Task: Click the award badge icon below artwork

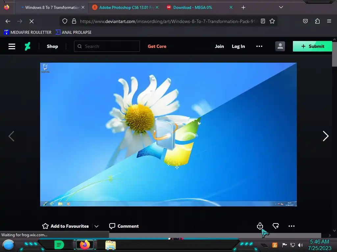Action: (x=260, y=226)
